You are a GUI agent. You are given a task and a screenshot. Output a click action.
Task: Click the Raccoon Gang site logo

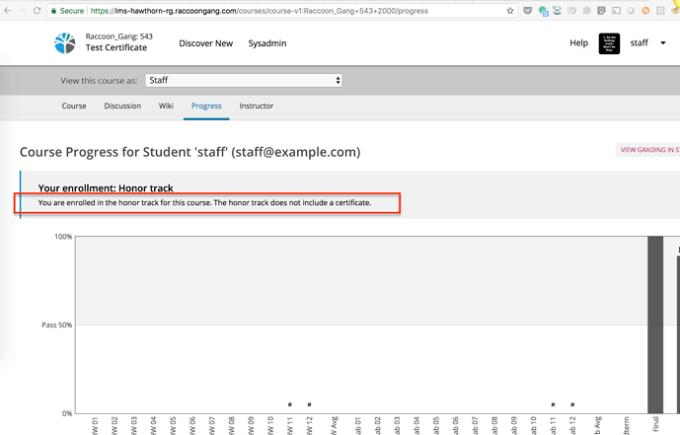pos(64,43)
